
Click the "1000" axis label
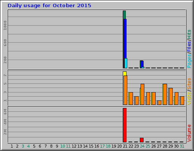pos(5,26)
